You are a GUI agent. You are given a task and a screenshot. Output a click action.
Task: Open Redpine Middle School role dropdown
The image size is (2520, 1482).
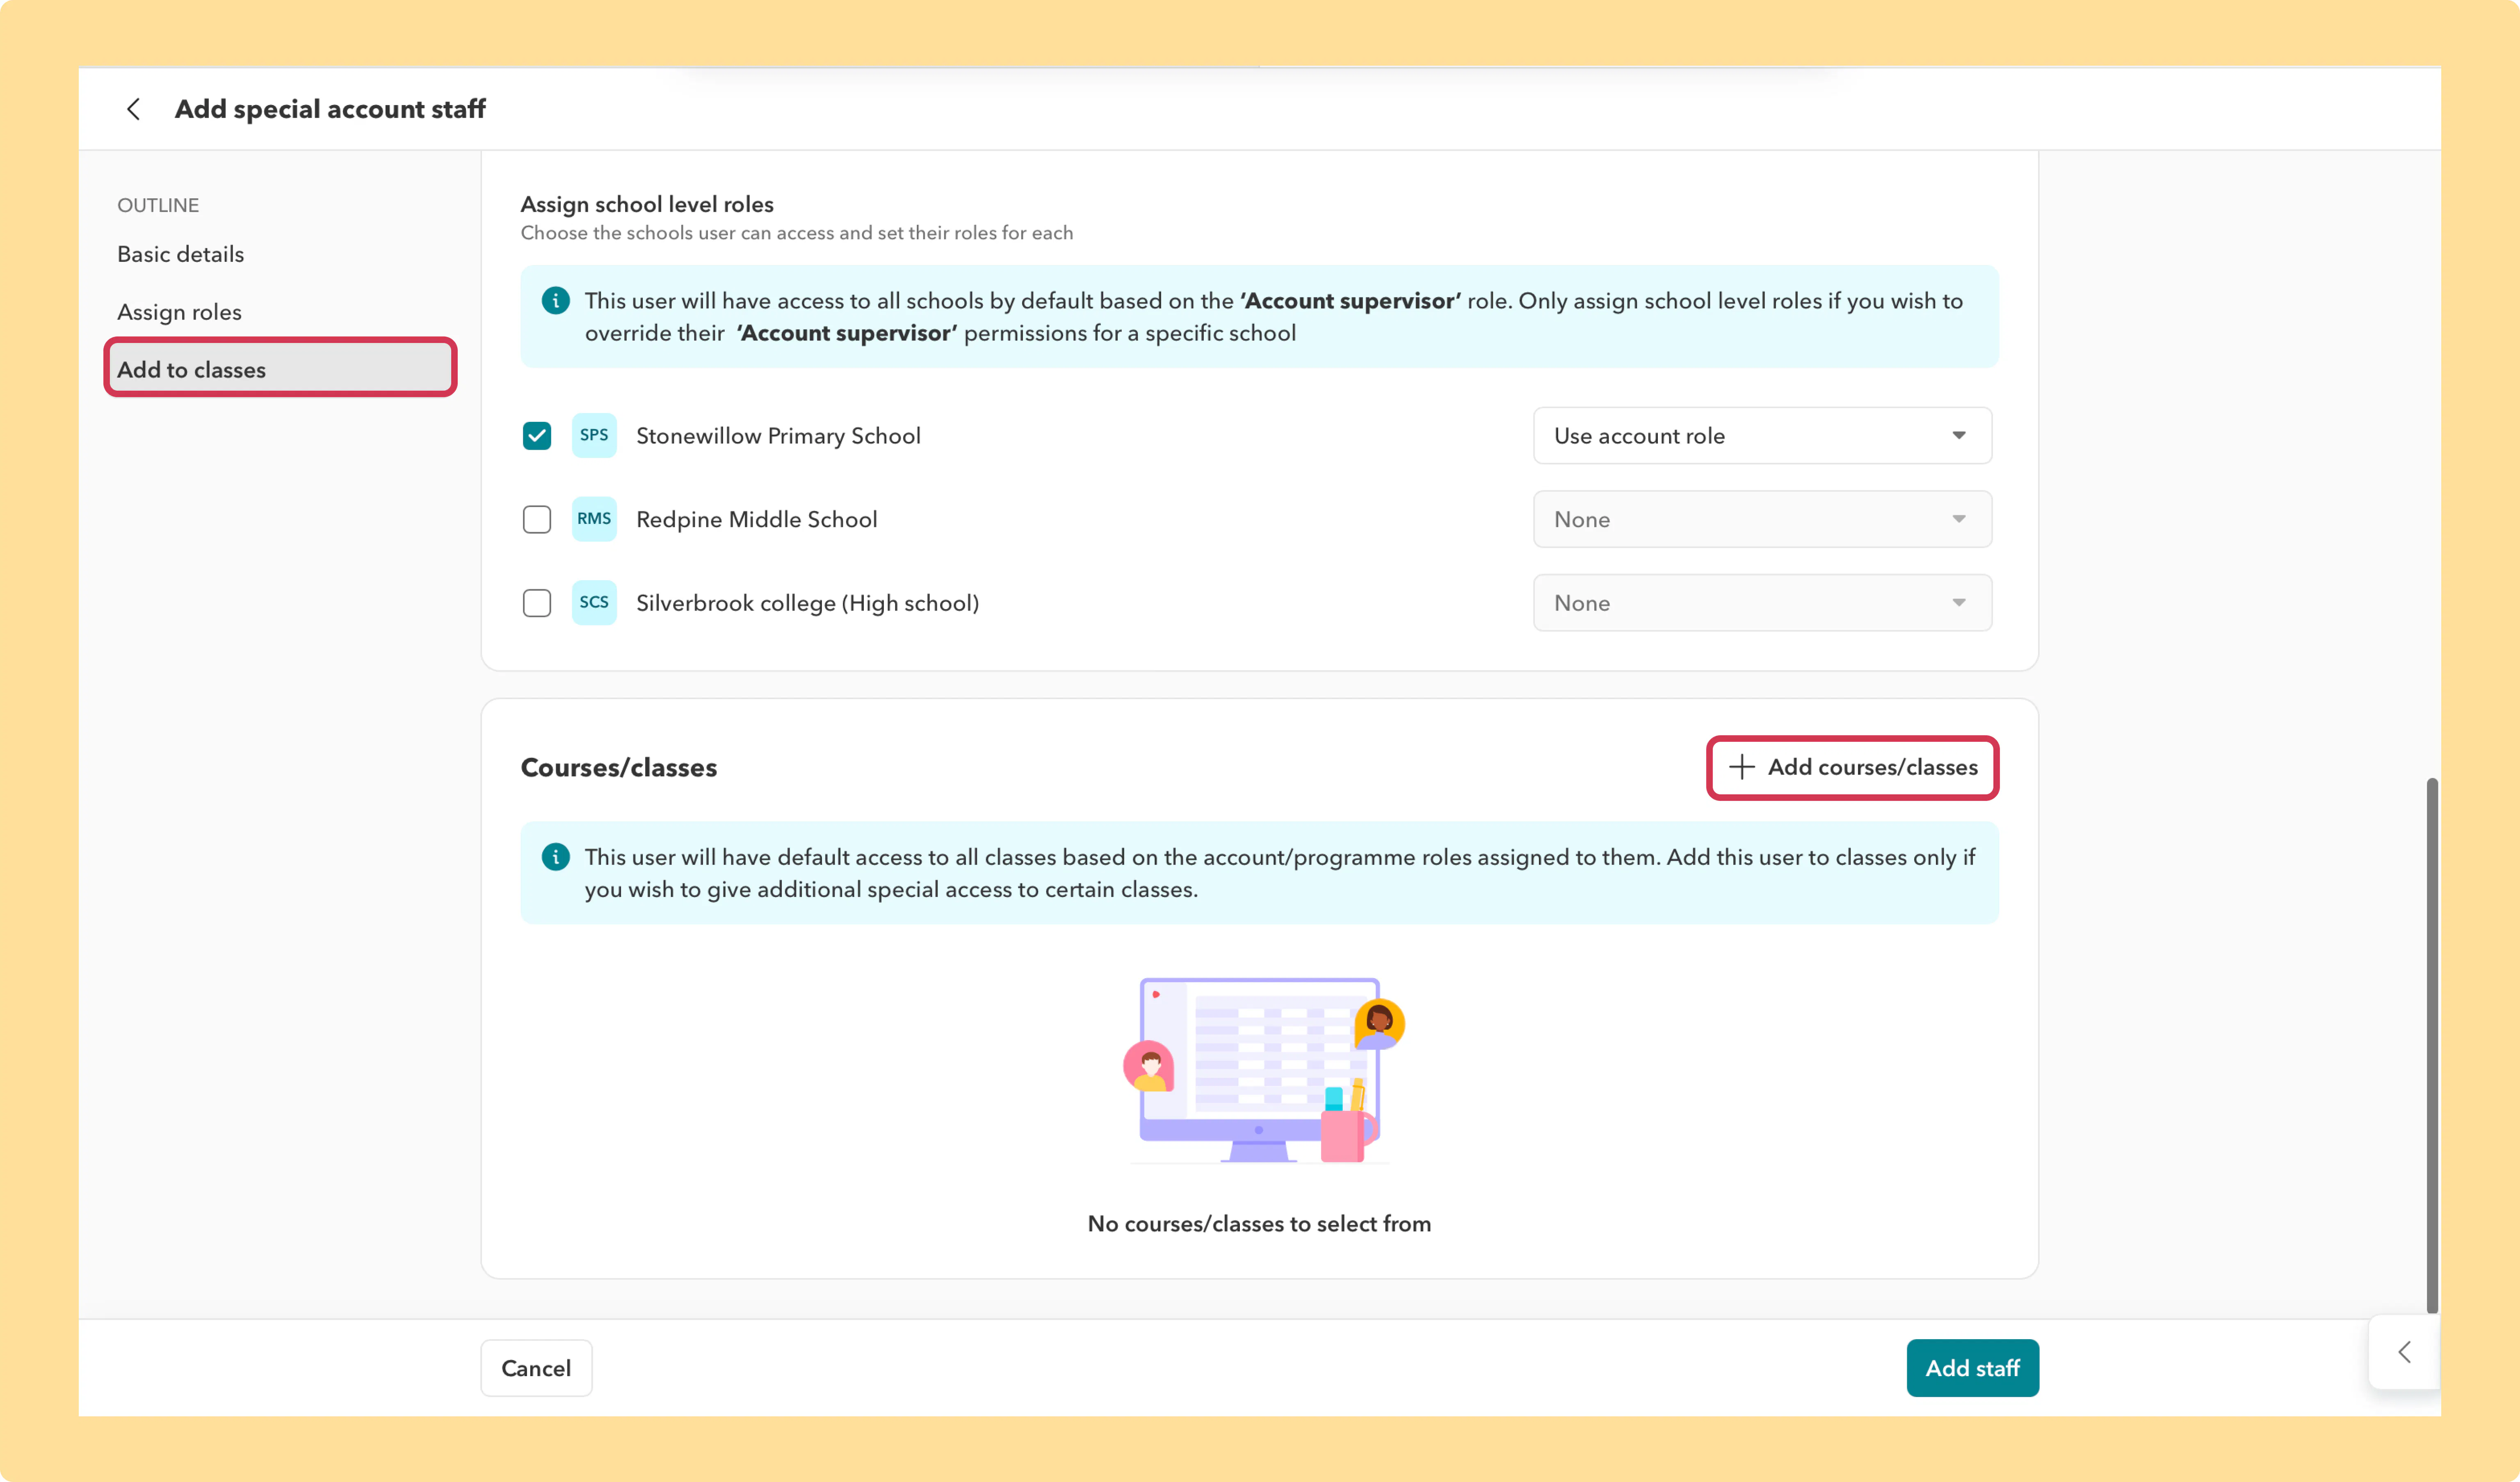[x=1762, y=519]
